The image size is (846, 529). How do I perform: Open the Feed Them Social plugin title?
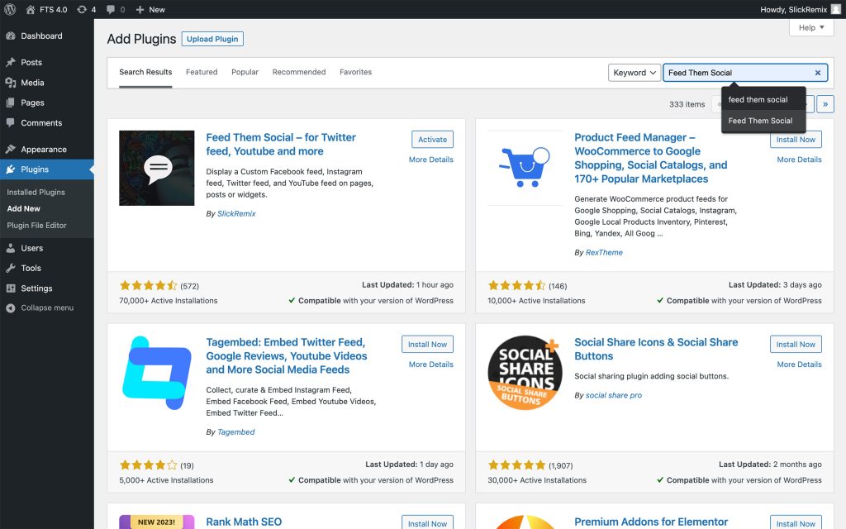click(x=281, y=144)
